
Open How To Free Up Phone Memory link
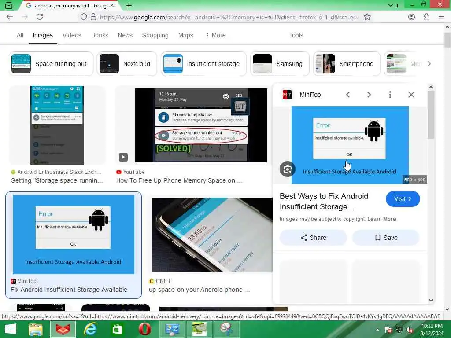pyautogui.click(x=179, y=180)
